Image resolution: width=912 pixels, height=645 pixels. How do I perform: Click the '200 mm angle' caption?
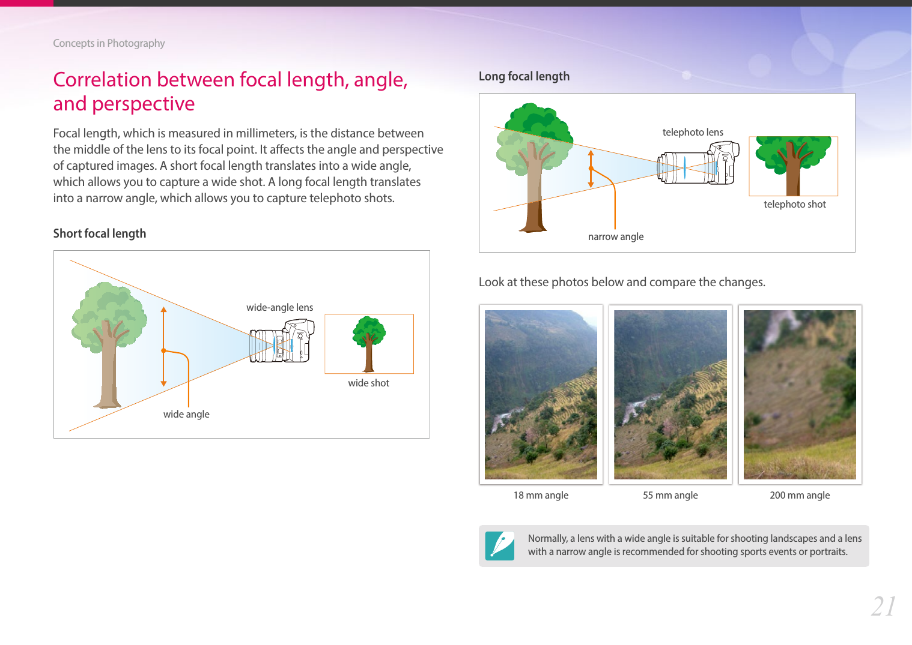click(x=800, y=495)
